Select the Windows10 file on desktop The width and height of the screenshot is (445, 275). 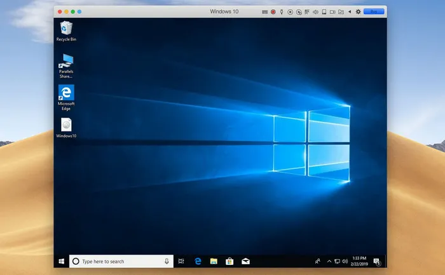[66, 128]
